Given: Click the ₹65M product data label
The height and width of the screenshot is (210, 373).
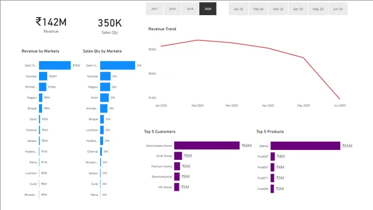Looking at the screenshot, I should click(x=347, y=146).
